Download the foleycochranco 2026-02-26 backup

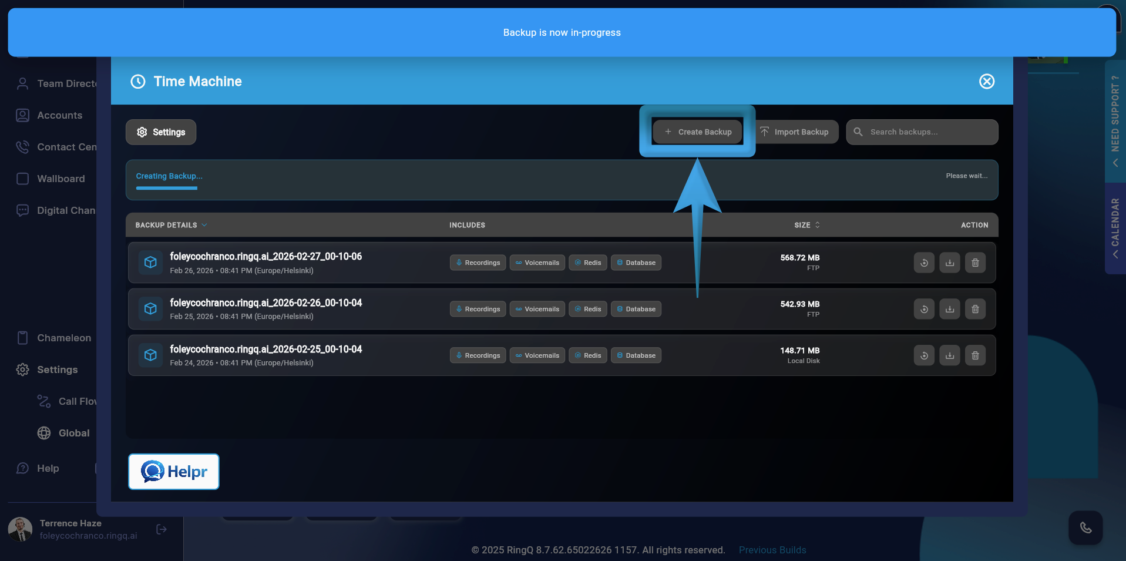(949, 308)
